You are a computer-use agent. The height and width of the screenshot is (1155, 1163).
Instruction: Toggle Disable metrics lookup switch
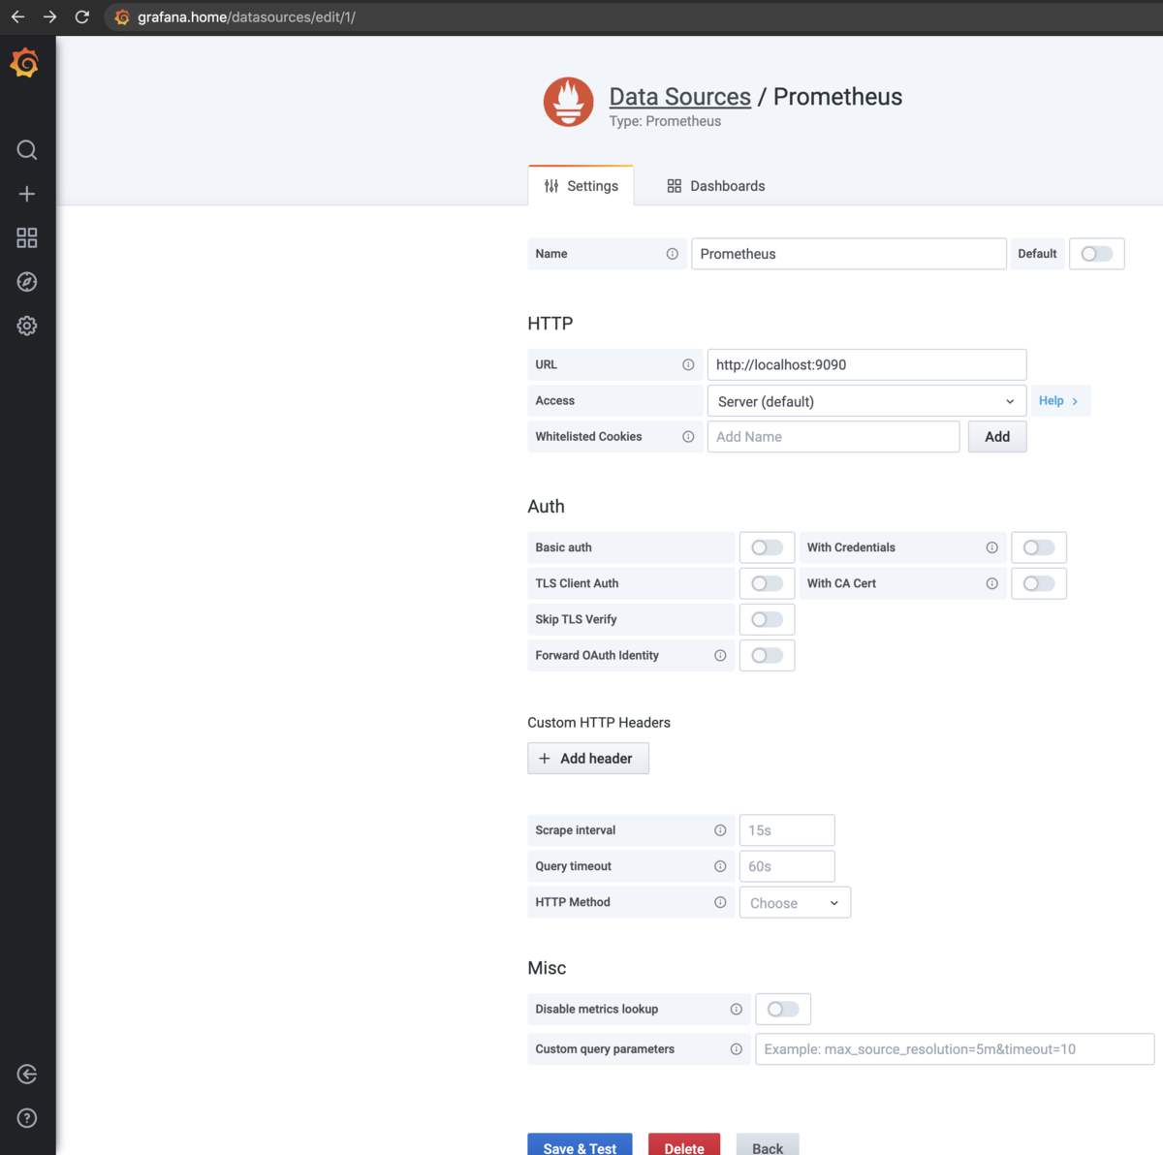(x=783, y=1010)
